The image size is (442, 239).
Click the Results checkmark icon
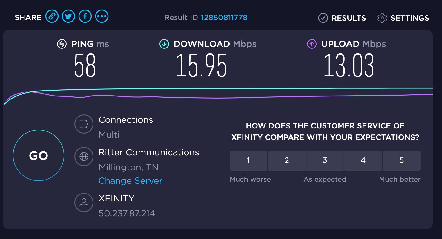pyautogui.click(x=323, y=18)
